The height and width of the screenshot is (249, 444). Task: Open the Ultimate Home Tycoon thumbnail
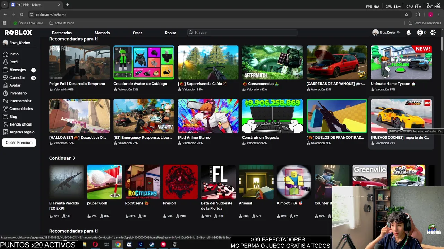pos(401,62)
